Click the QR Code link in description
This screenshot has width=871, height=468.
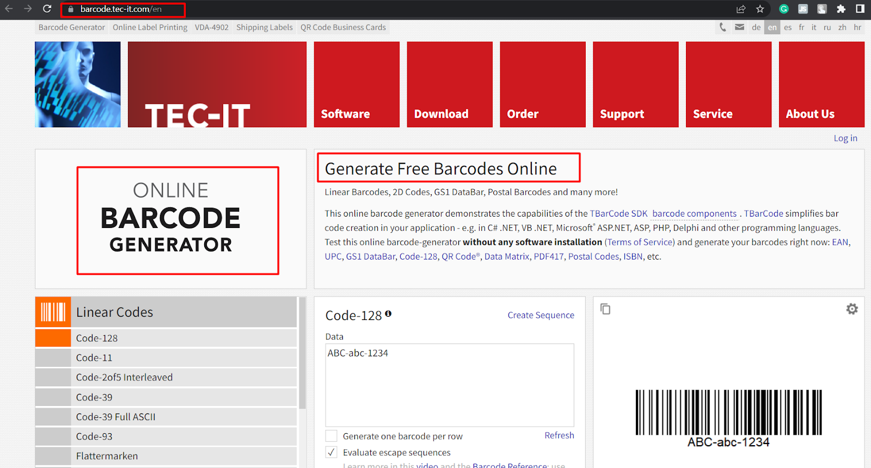point(461,256)
